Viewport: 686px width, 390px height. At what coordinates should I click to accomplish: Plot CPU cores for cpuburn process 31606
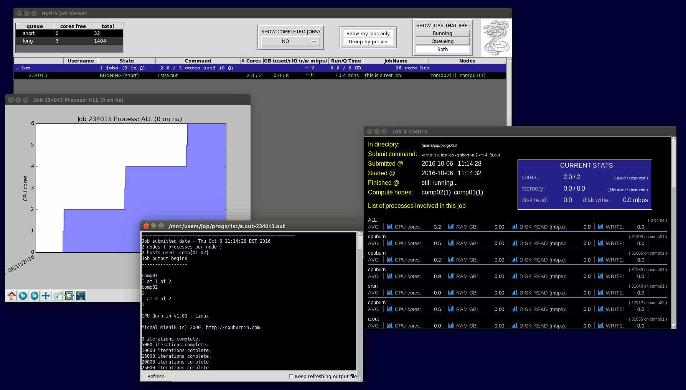tap(390, 260)
